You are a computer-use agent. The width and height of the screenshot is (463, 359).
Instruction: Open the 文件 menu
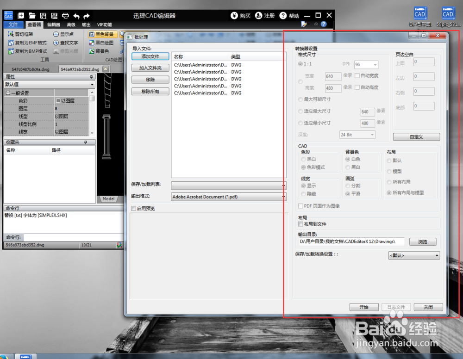click(13, 25)
